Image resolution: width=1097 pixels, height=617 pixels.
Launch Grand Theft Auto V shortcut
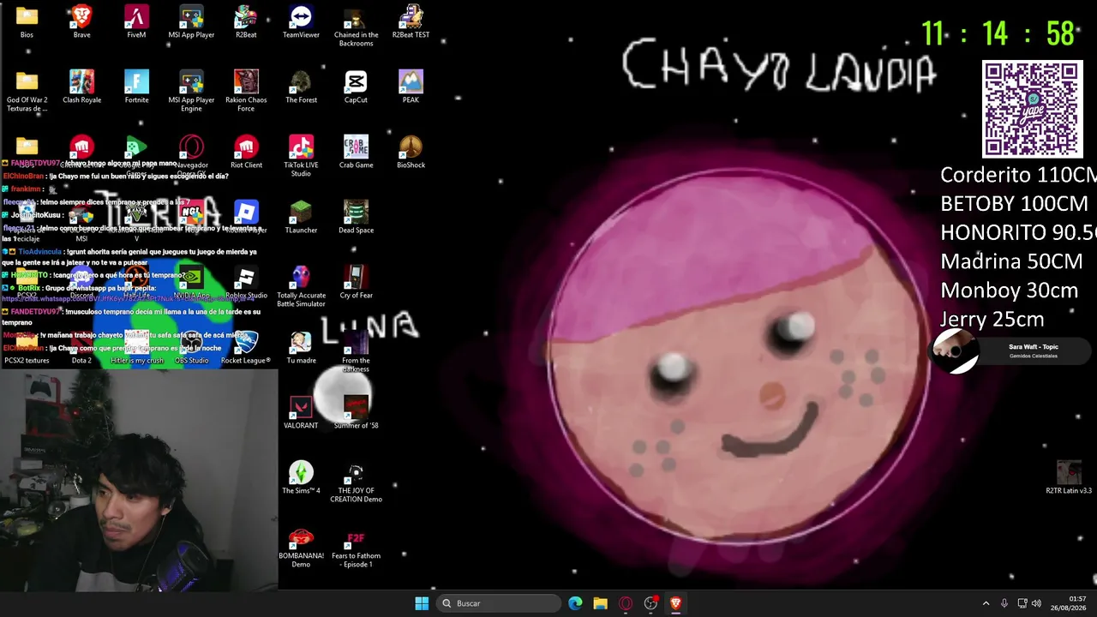click(136, 219)
